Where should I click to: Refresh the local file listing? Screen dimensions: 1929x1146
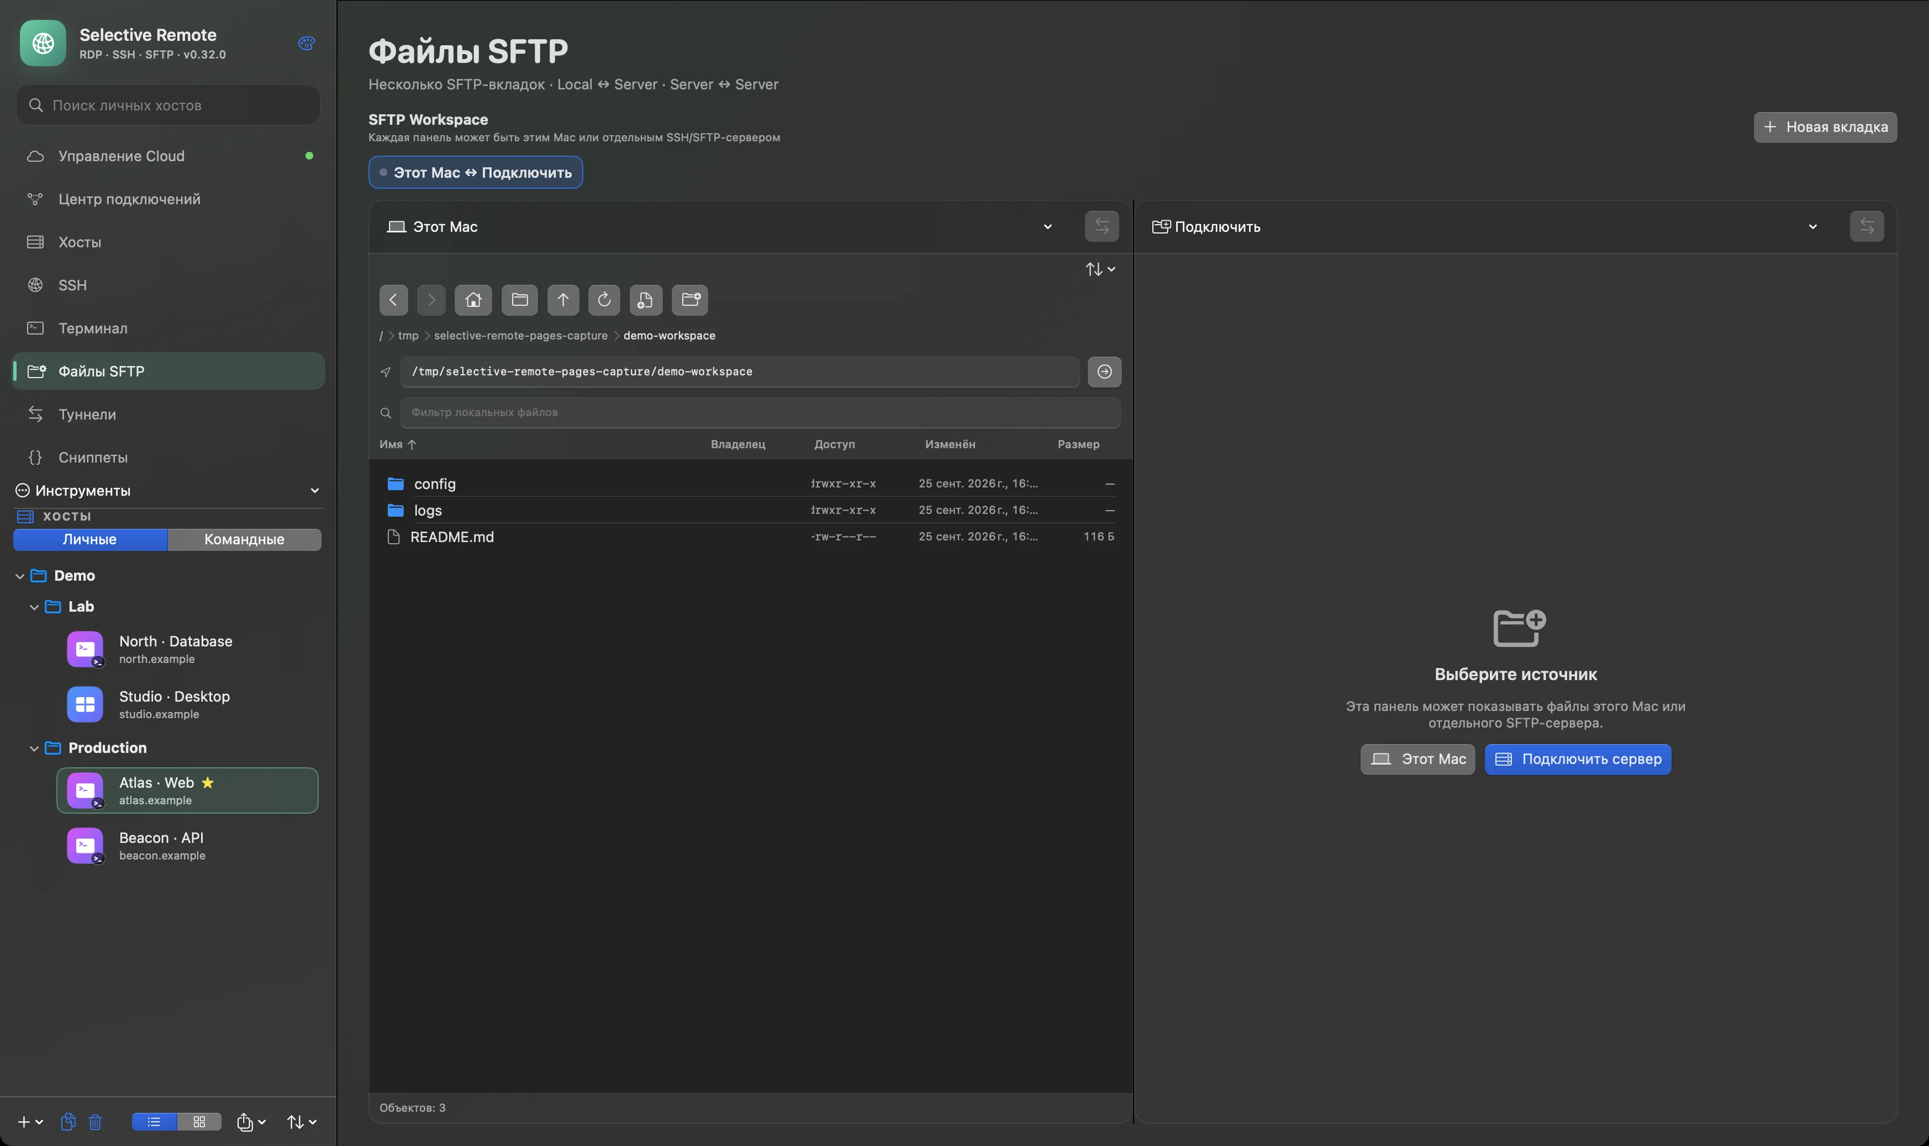[x=604, y=300]
